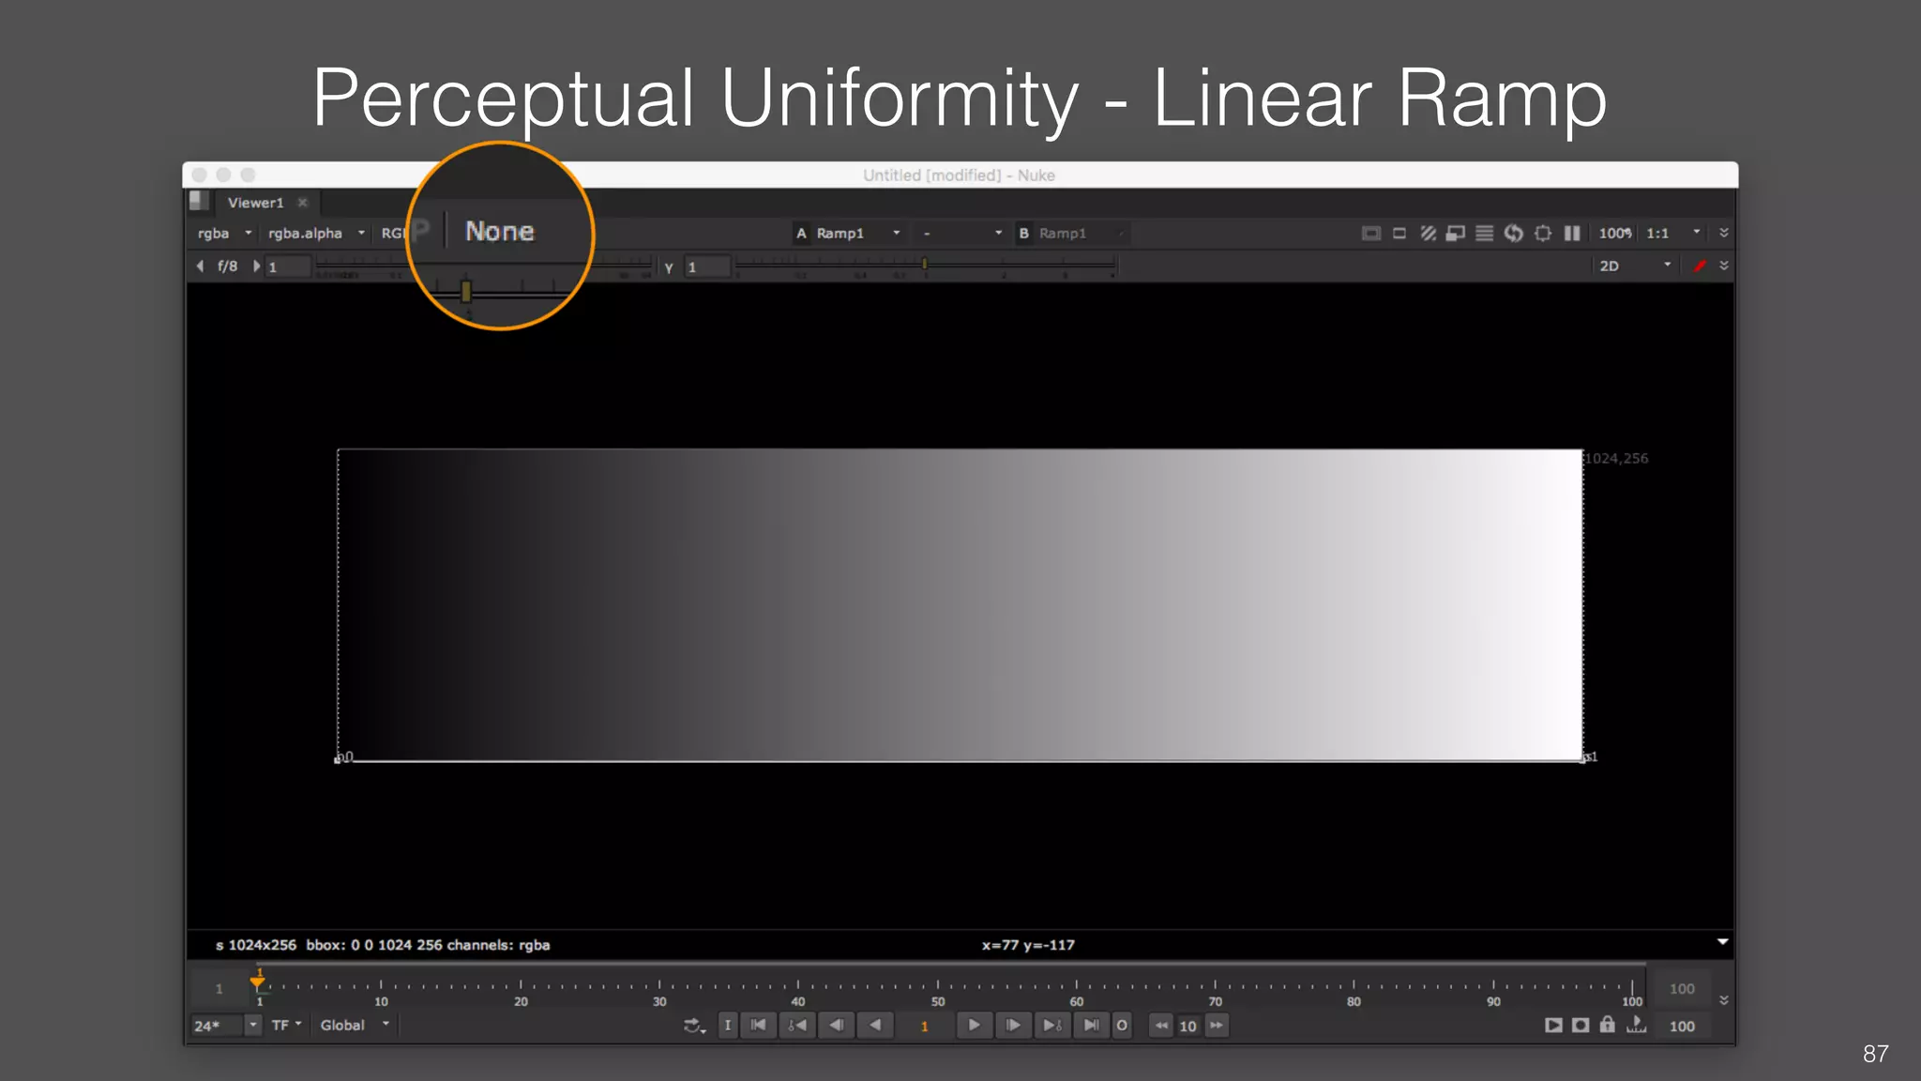Toggle scanline display icon
Image resolution: width=1921 pixels, height=1081 pixels.
coord(1484,234)
